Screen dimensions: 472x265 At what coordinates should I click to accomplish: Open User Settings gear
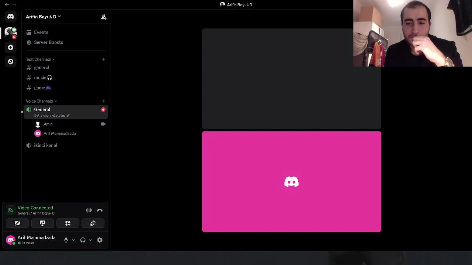click(100, 240)
